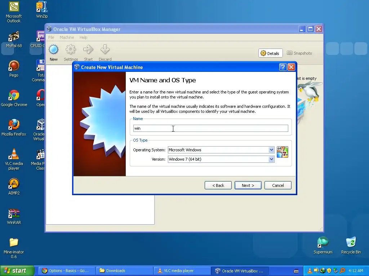Select the WinRAR desktop icon

14,216
